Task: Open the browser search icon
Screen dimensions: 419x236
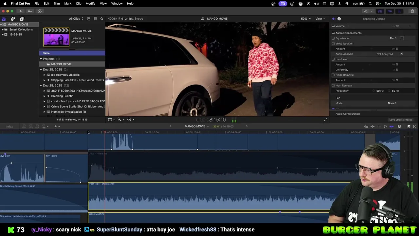Action: tap(102, 19)
